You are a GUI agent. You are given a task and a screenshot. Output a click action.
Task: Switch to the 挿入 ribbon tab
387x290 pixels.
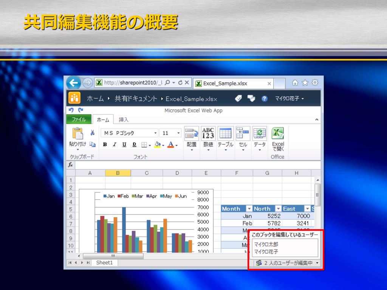coord(124,120)
